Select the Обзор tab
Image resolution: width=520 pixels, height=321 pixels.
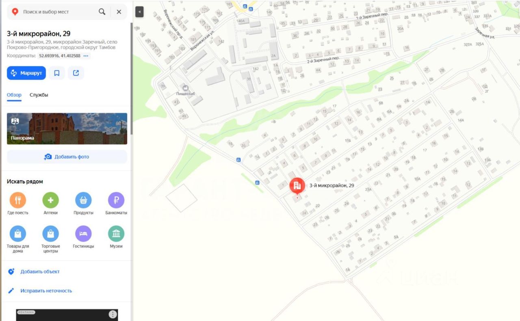pos(14,95)
